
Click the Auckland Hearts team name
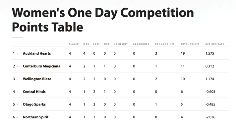pos(37,53)
